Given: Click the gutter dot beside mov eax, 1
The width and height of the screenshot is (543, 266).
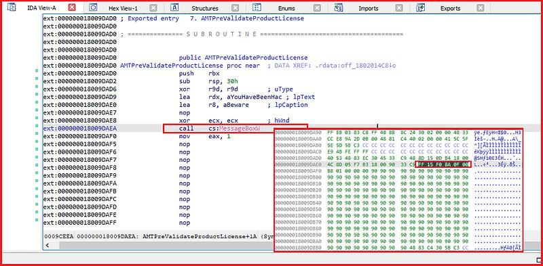Looking at the screenshot, I should coord(37,134).
